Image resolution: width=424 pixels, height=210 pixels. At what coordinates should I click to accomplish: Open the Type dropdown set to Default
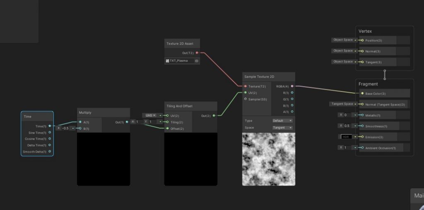point(282,121)
